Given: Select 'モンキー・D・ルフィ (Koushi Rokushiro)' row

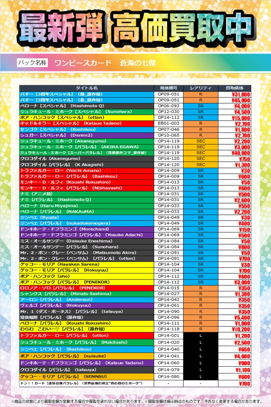Looking at the screenshot, I should 135,182.
